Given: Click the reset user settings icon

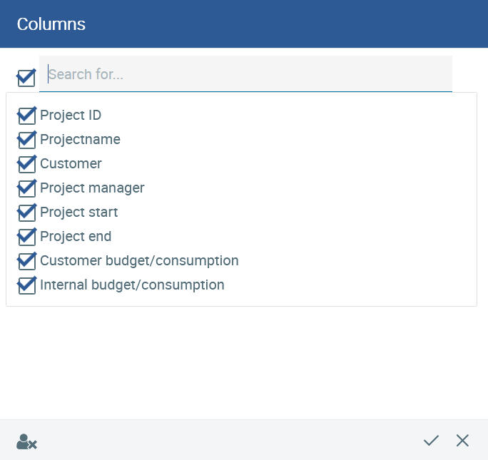Looking at the screenshot, I should (27, 441).
